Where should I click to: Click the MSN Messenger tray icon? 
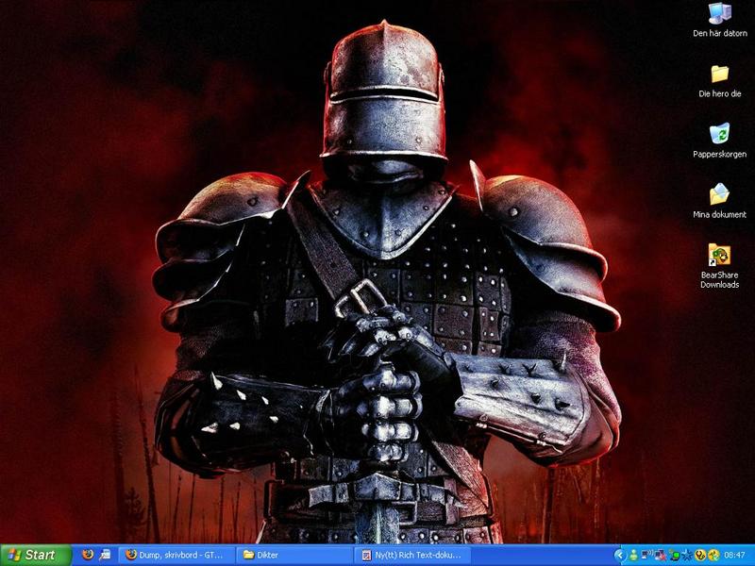point(634,555)
